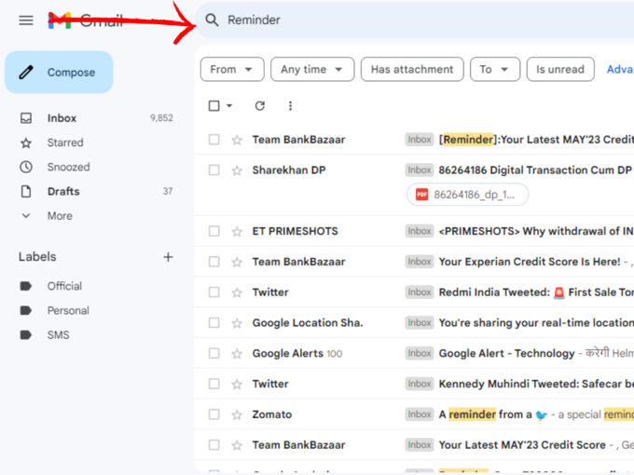634x475 pixels.
Task: Click the Personal label tag icon
Action: pyautogui.click(x=26, y=310)
